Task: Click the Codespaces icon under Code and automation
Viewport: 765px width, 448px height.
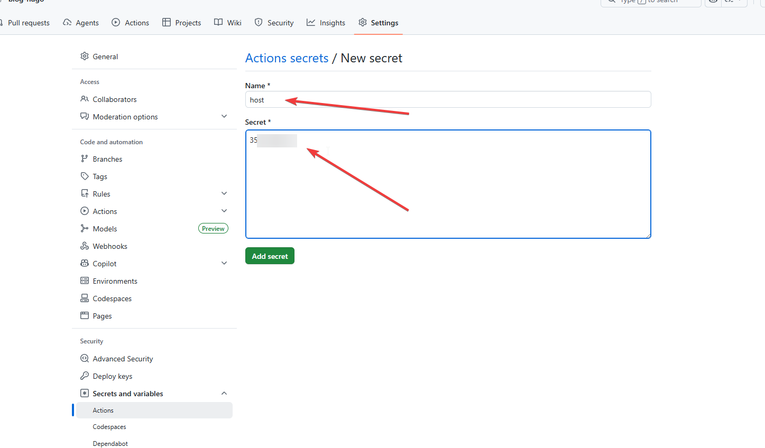Action: [x=85, y=298]
